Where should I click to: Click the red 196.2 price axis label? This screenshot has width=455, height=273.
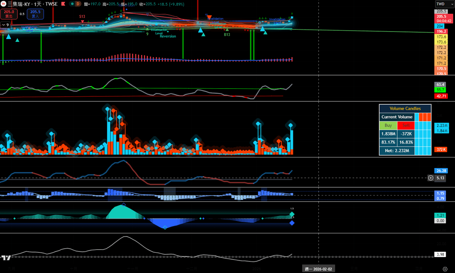click(x=441, y=32)
